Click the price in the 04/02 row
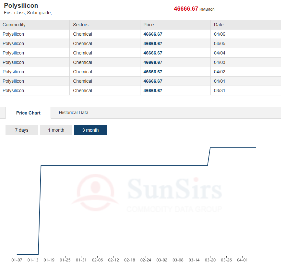The image size is (286, 265). pos(153,72)
